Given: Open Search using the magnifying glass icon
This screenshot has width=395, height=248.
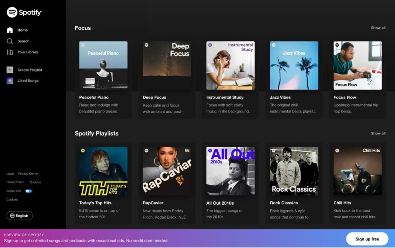Looking at the screenshot, I should click(9, 41).
